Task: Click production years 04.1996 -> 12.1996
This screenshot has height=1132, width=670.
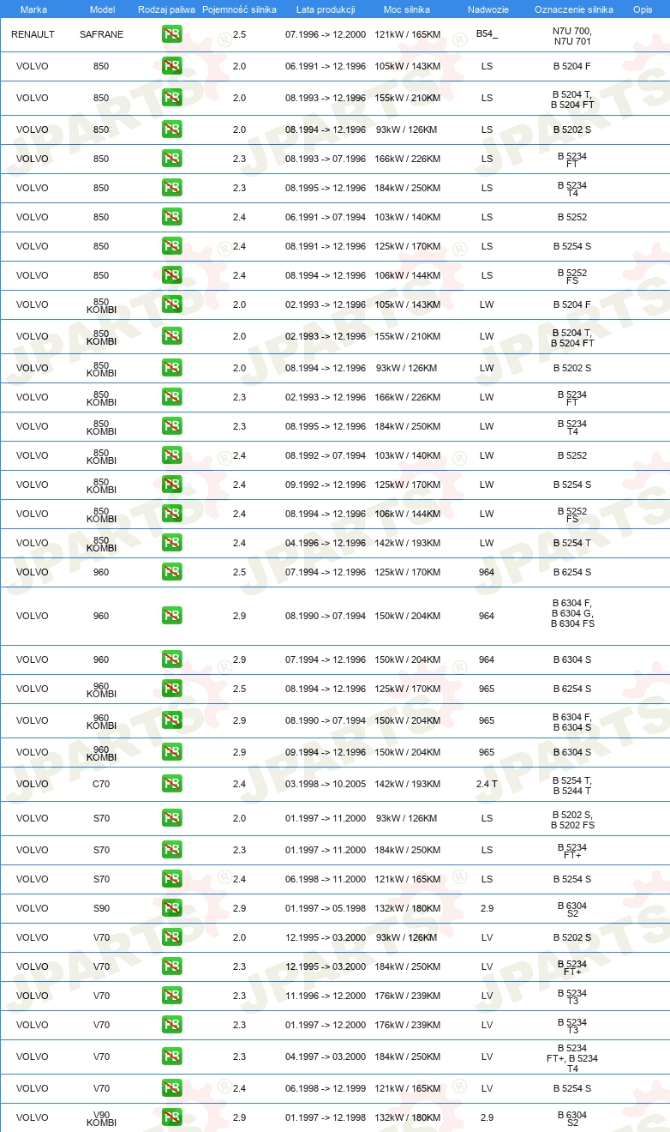Action: tap(326, 543)
